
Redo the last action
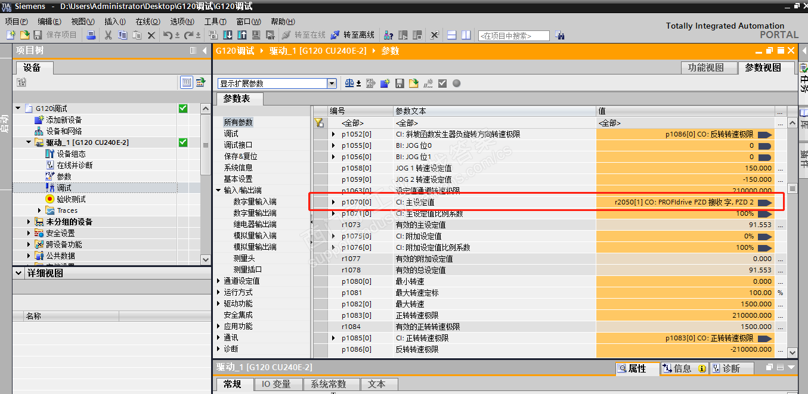190,35
